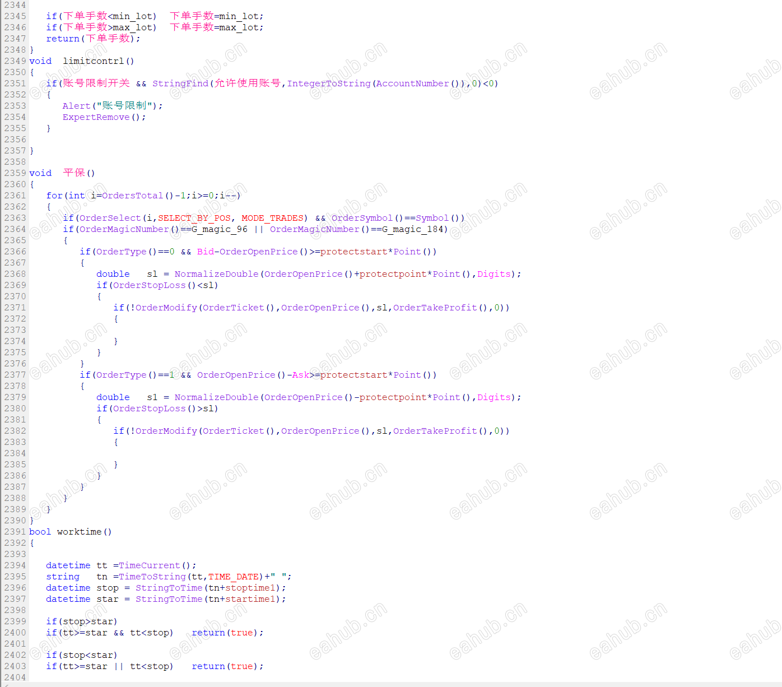782x687 pixels.
Task: Click OrderStopLoss()>sl condition on line 2380
Action: click(x=163, y=409)
